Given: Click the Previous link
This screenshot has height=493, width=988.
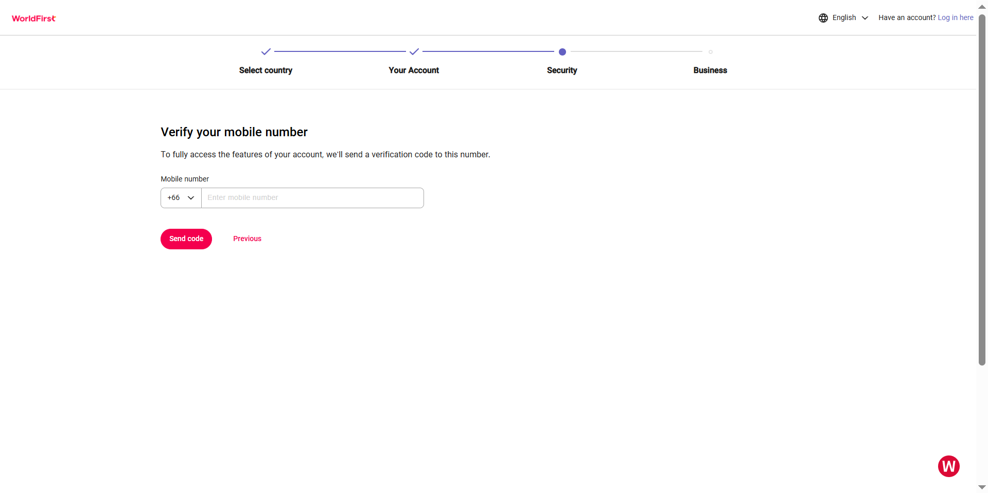Looking at the screenshot, I should pyautogui.click(x=247, y=239).
